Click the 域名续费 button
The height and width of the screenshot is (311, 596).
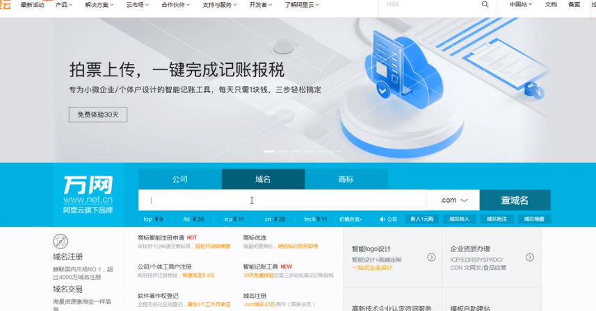534,219
